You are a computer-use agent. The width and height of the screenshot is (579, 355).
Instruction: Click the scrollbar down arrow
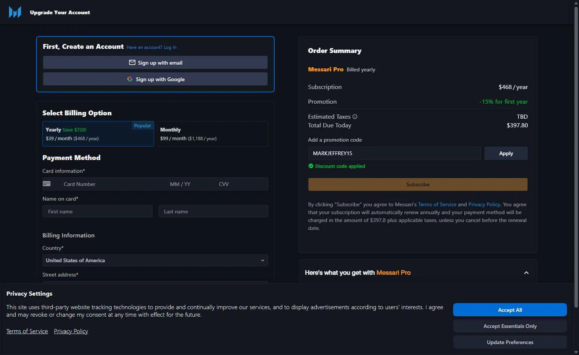(576, 352)
